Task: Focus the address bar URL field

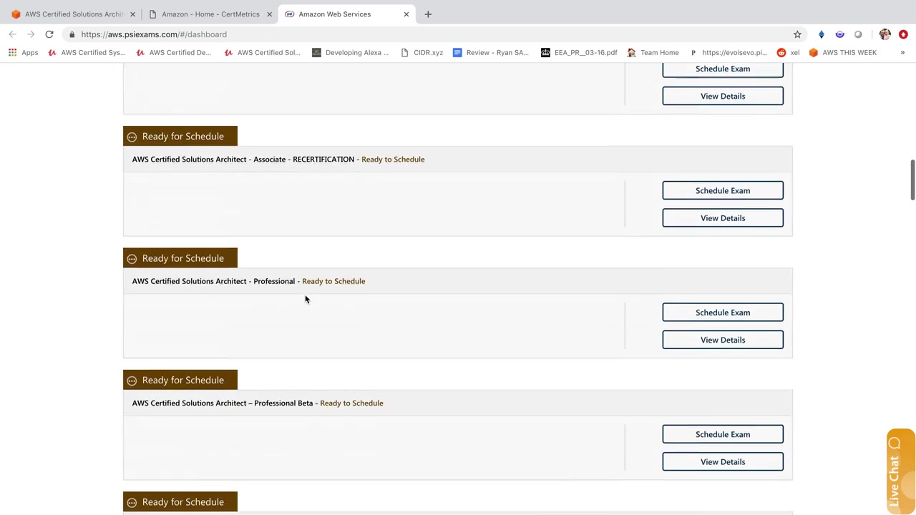Action: pyautogui.click(x=429, y=34)
